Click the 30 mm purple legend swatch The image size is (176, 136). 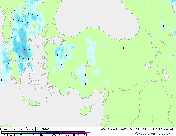pyautogui.click(x=62, y=132)
